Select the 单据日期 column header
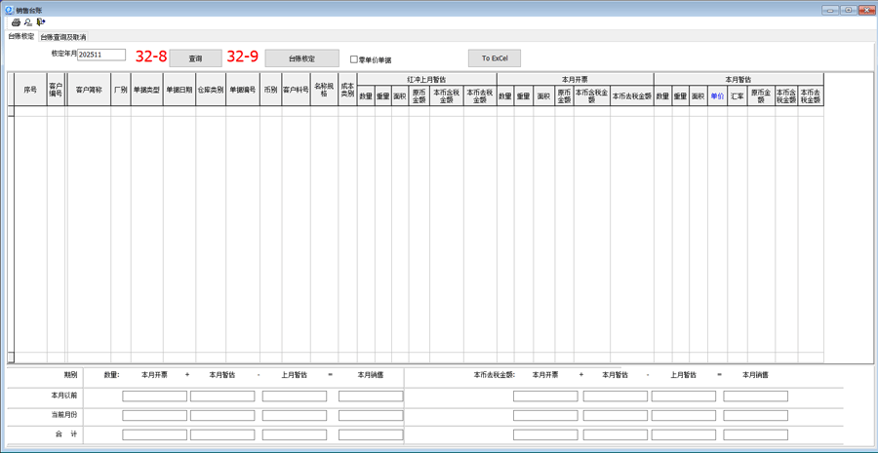Image resolution: width=878 pixels, height=453 pixels. [179, 90]
